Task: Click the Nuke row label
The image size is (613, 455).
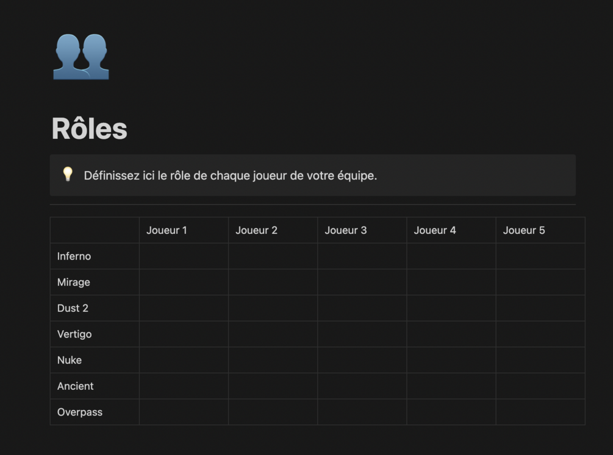Action: (x=69, y=360)
